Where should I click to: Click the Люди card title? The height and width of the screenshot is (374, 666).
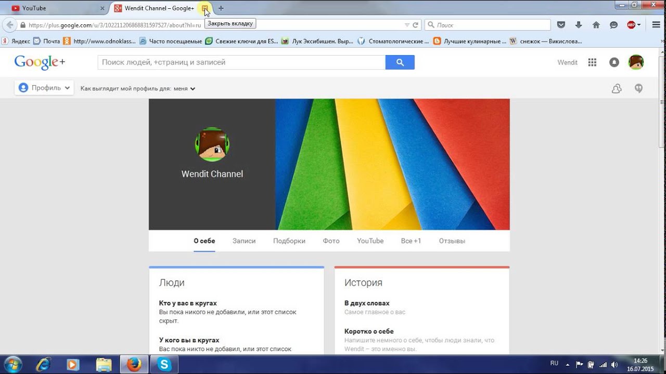click(172, 283)
